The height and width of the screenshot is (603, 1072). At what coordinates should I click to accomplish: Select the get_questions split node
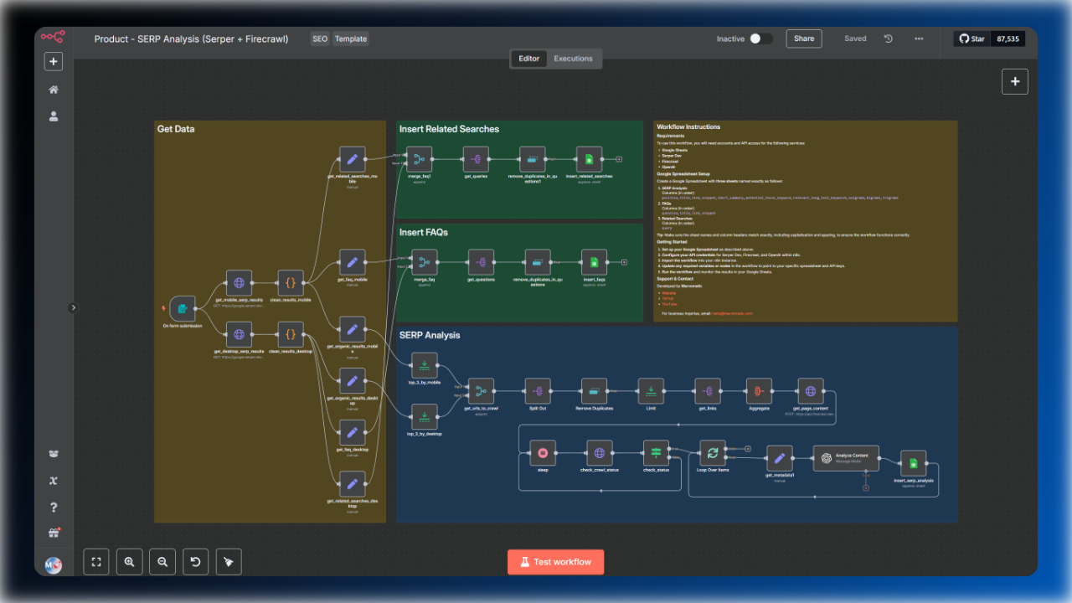click(481, 262)
